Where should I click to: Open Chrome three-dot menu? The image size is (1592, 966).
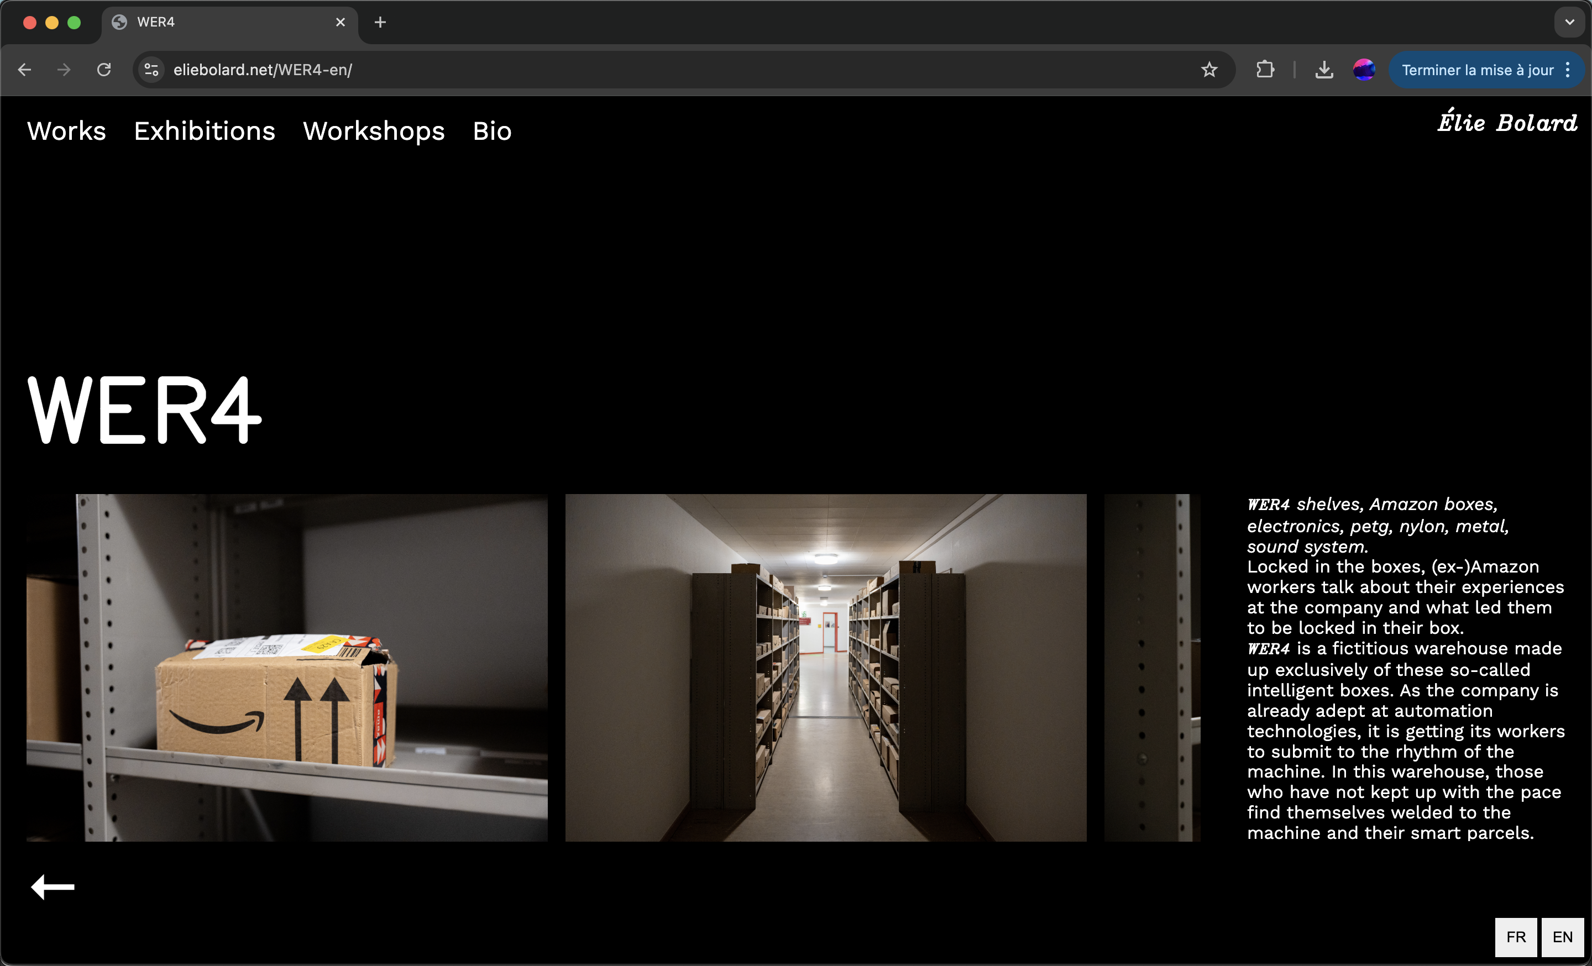pos(1568,70)
